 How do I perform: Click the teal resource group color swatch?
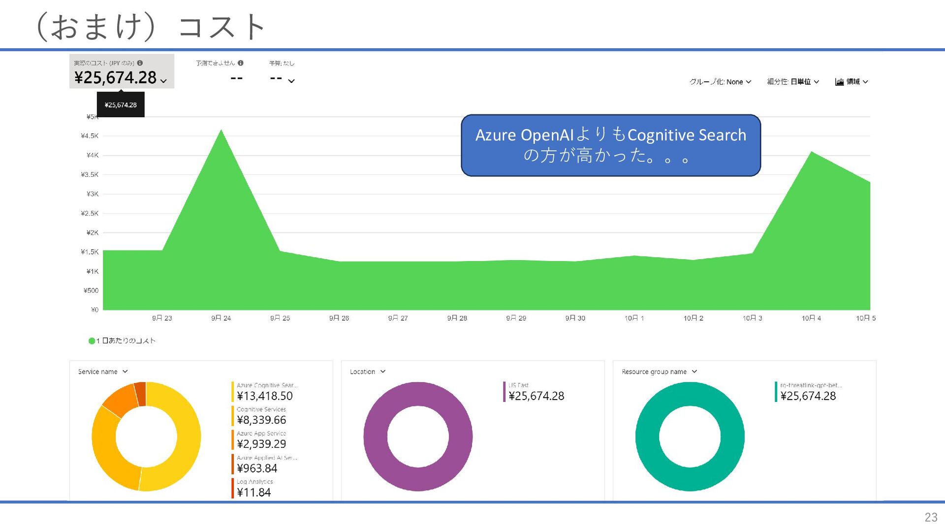[x=776, y=392]
